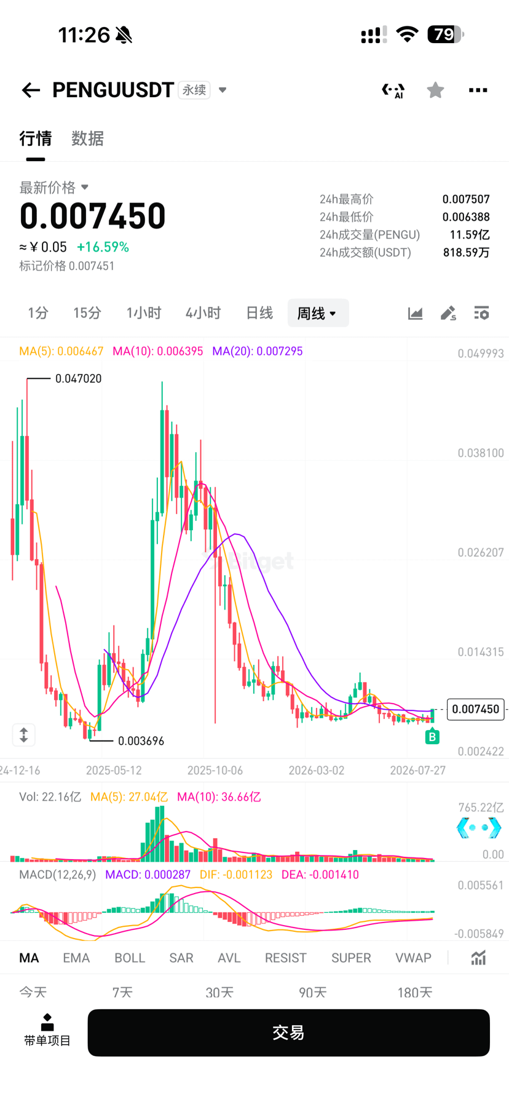Select the VWAP indicator
The width and height of the screenshot is (509, 1104).
pos(413,958)
